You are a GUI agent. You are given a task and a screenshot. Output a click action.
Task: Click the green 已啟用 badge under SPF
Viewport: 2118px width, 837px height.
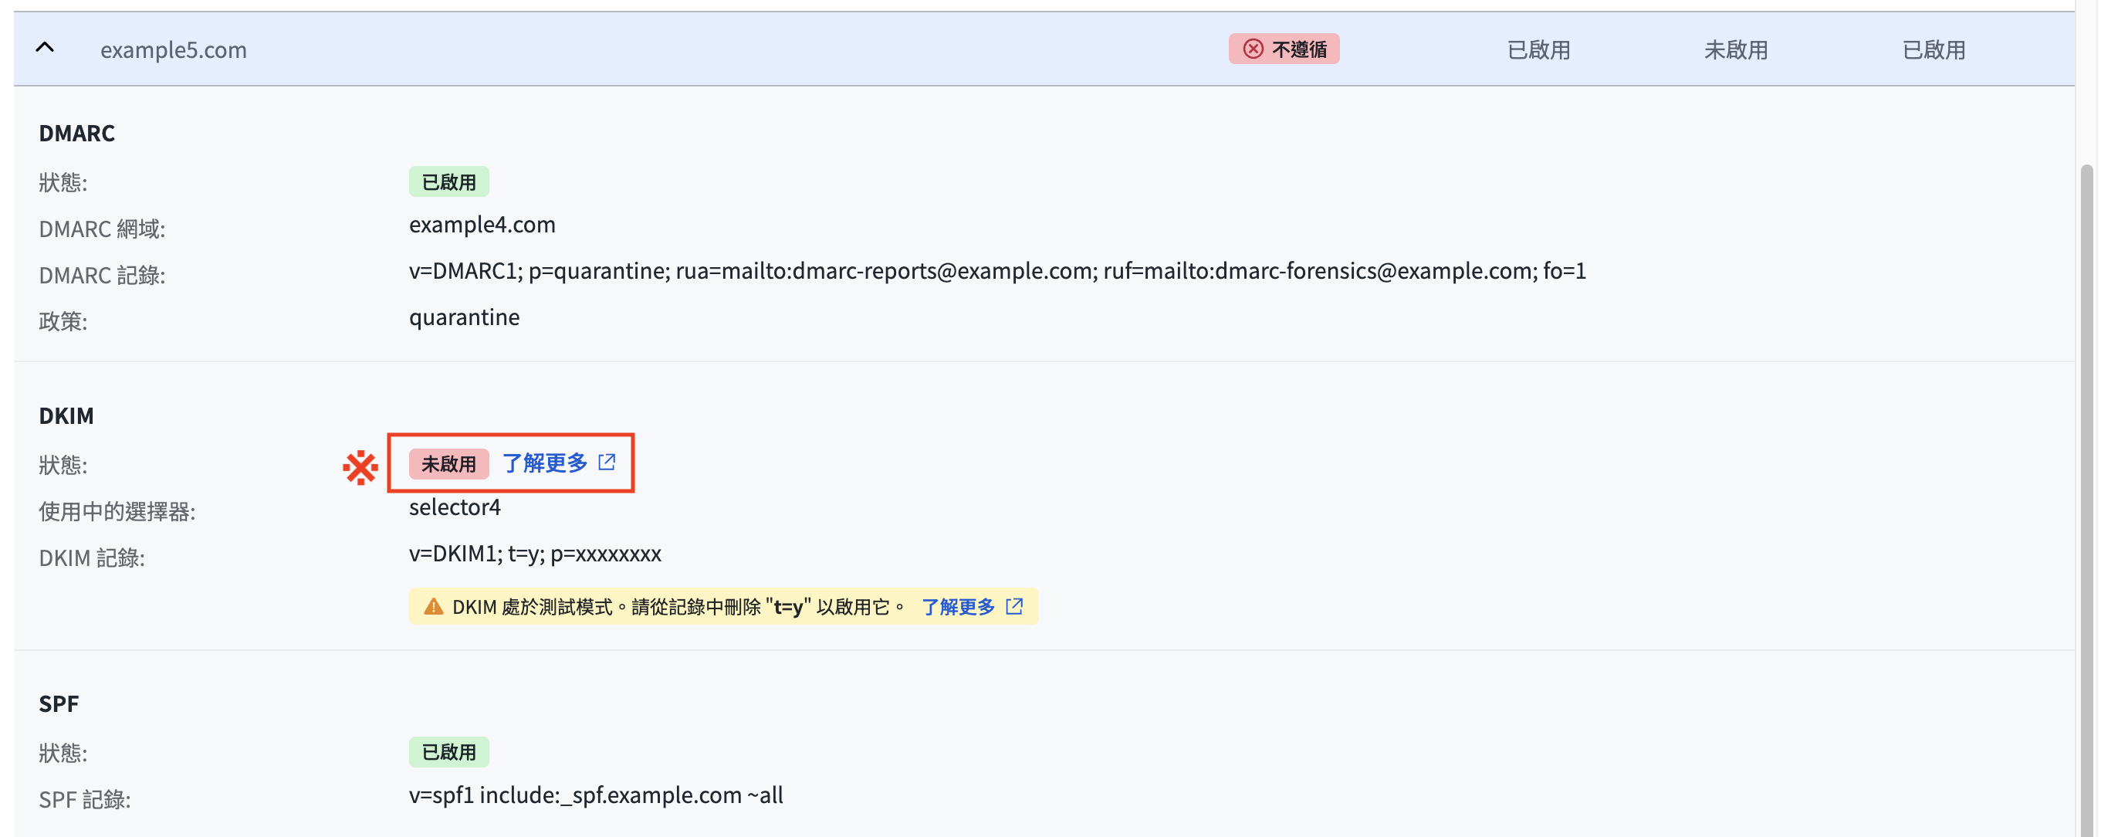tap(449, 752)
